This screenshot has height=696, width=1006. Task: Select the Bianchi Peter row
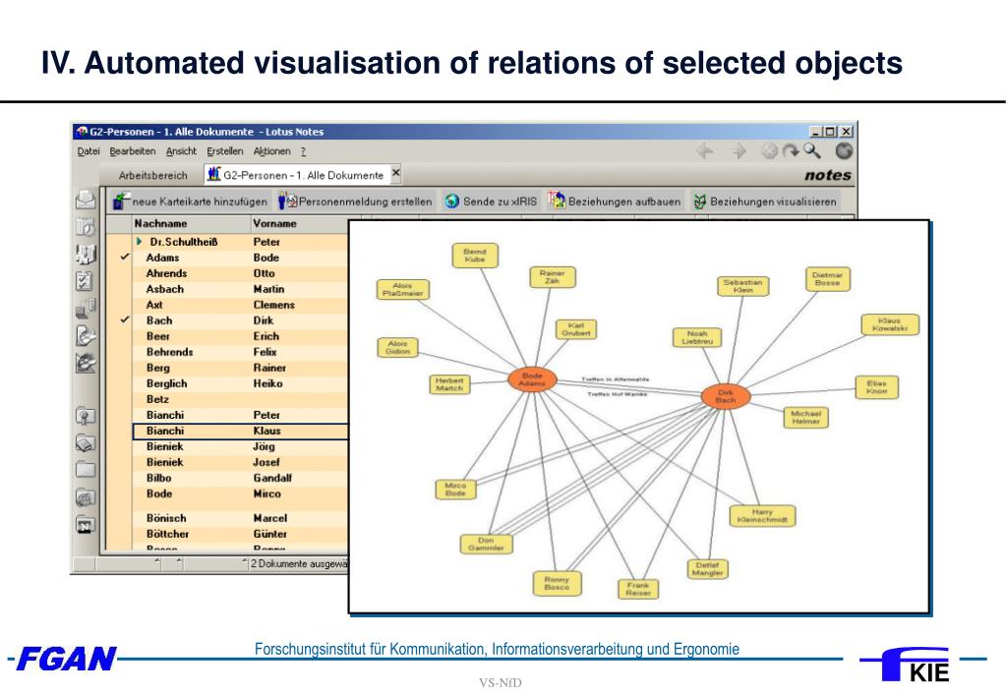(x=240, y=415)
